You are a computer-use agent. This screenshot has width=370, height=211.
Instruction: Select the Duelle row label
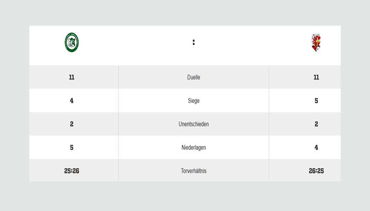click(194, 77)
